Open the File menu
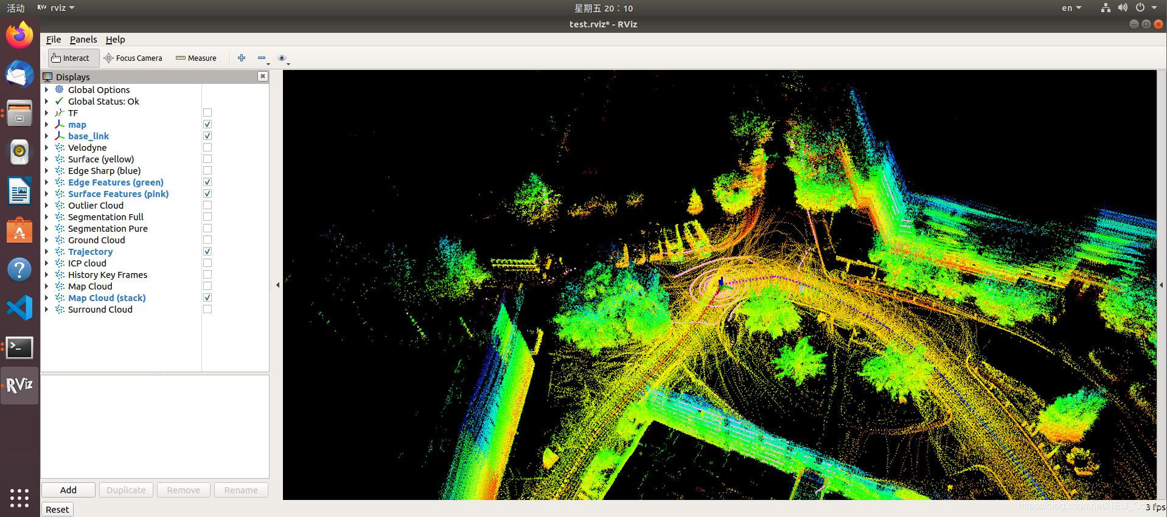The image size is (1167, 517). [x=54, y=39]
